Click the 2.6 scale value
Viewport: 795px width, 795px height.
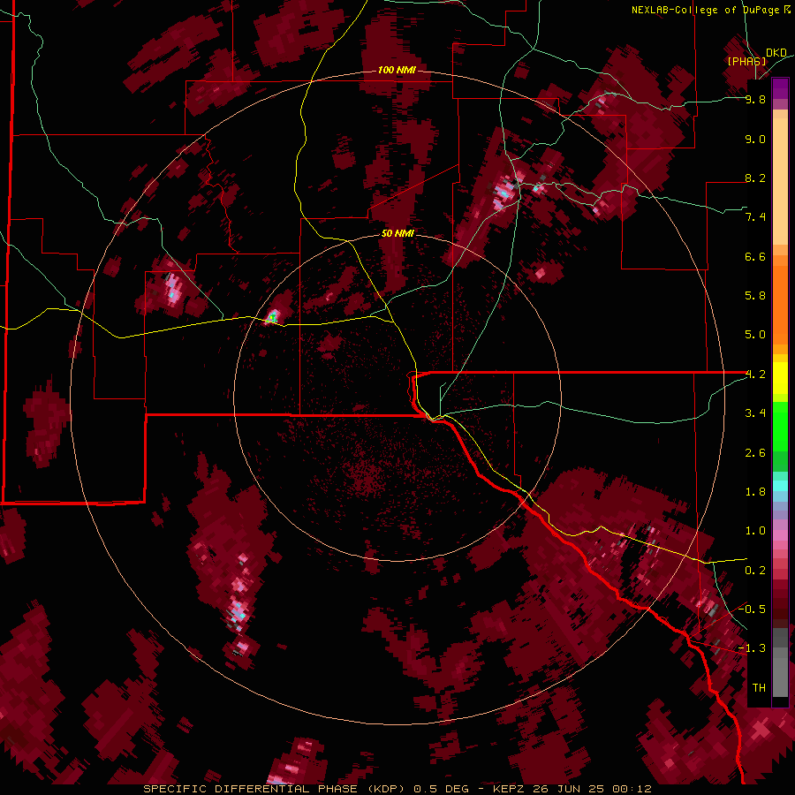pyautogui.click(x=755, y=453)
